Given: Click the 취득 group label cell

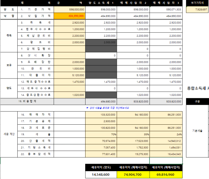Looking at the screenshot, I should (x=9, y=36).
